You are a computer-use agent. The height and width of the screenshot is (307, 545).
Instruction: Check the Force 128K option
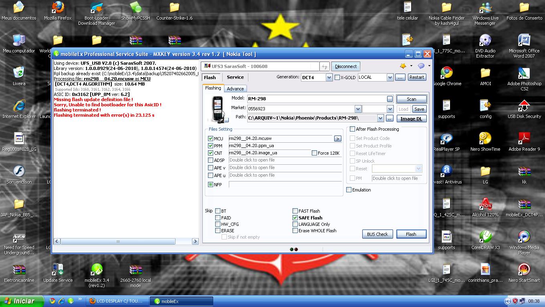pos(314,153)
